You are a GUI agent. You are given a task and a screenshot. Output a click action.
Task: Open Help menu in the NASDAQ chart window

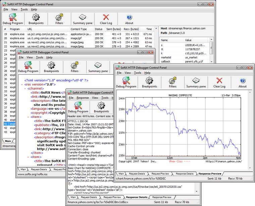pos(147,73)
